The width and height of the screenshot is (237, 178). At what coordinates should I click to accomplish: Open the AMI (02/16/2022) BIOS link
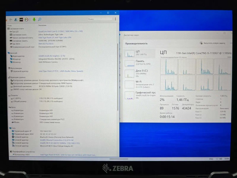coord(46,44)
